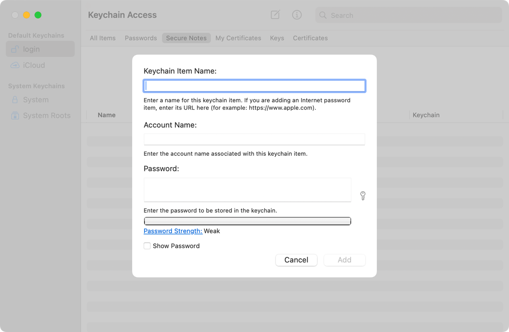Screen dimensions: 509x332
Task: Switch to the Keys tab
Action: pos(277,38)
